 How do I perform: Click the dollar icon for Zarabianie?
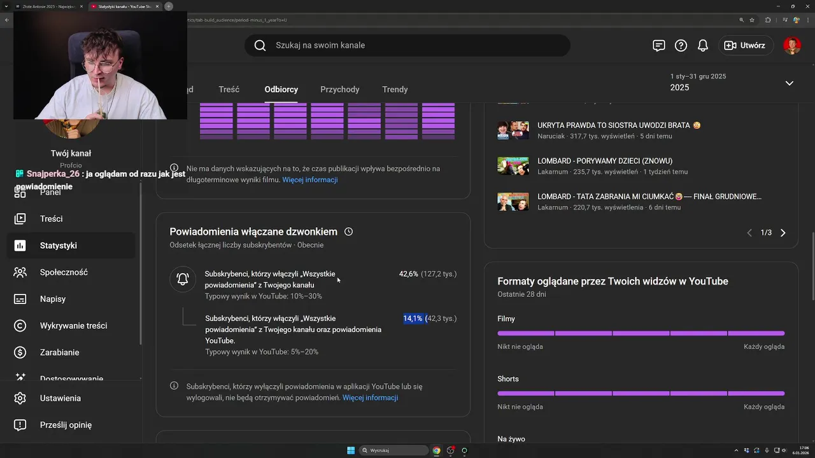pos(20,352)
